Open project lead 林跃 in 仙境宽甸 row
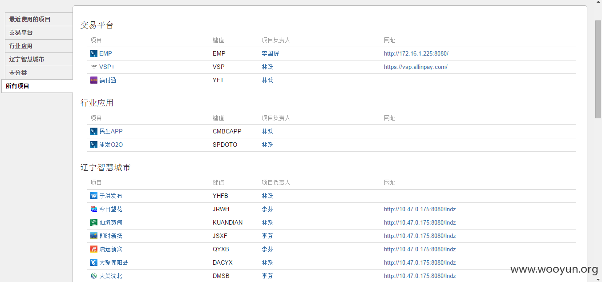Screen dimensions: 602x282 click(267, 222)
